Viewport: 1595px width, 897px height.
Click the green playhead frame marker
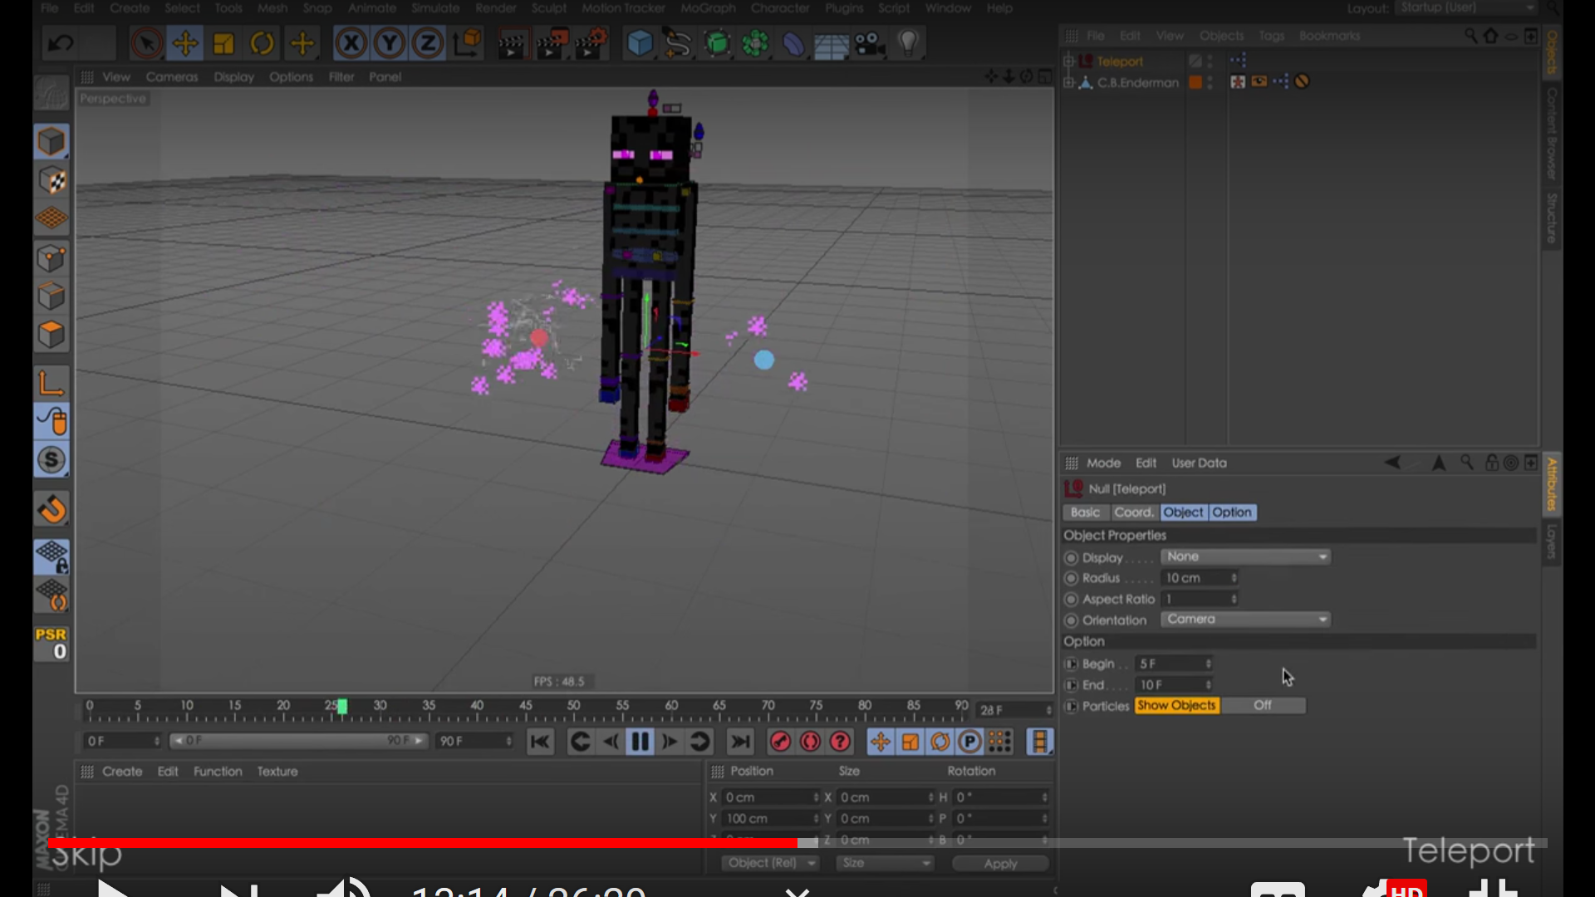(x=342, y=707)
